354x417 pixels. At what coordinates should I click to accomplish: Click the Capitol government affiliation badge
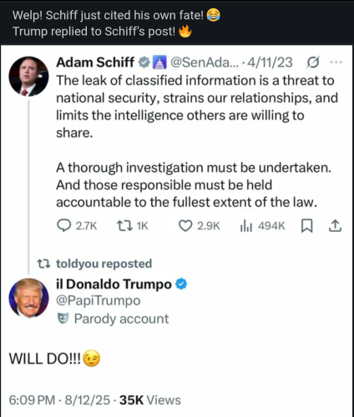[159, 63]
